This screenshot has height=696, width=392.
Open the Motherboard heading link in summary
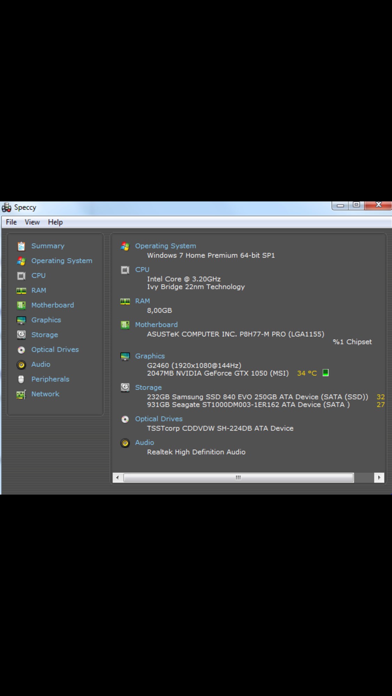click(x=156, y=325)
